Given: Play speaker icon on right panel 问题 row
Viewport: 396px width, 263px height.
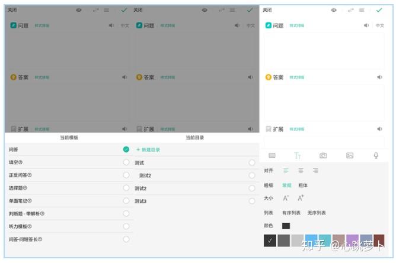Looking at the screenshot, I should [366, 25].
